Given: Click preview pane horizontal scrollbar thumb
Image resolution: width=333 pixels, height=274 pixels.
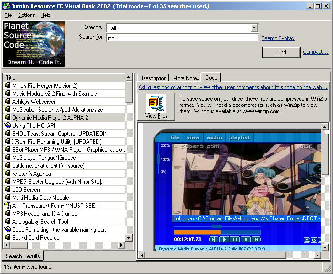Looking at the screenshot, I should [216, 255].
